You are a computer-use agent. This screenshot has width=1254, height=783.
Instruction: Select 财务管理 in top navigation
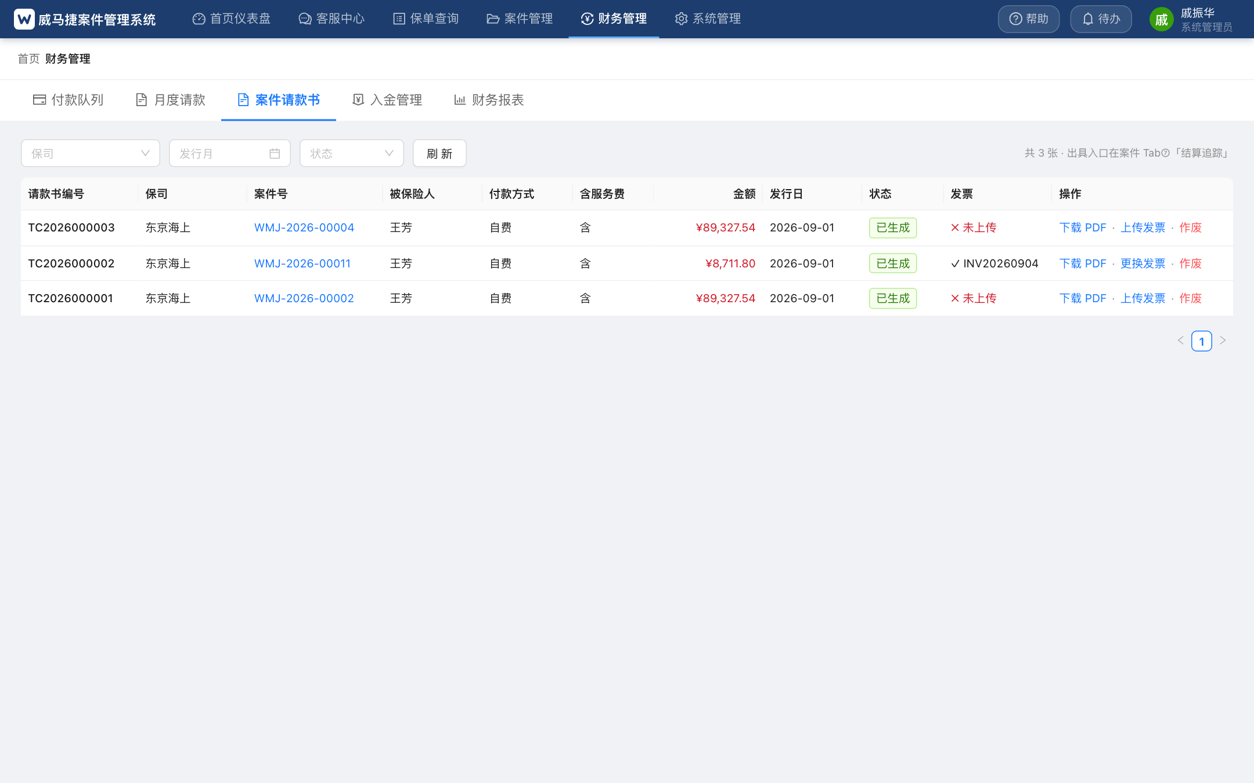[x=614, y=19]
